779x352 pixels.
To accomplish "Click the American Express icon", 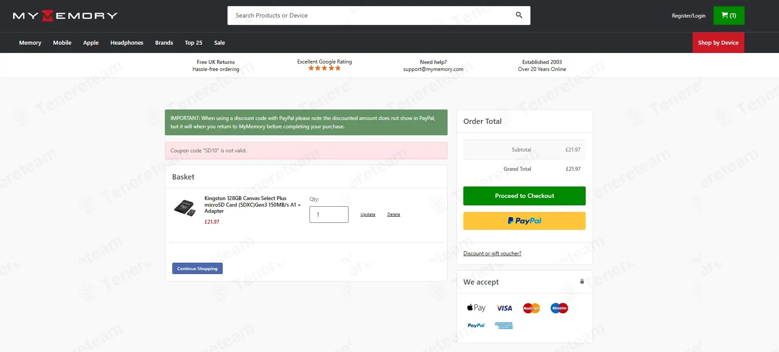I will pos(504,325).
